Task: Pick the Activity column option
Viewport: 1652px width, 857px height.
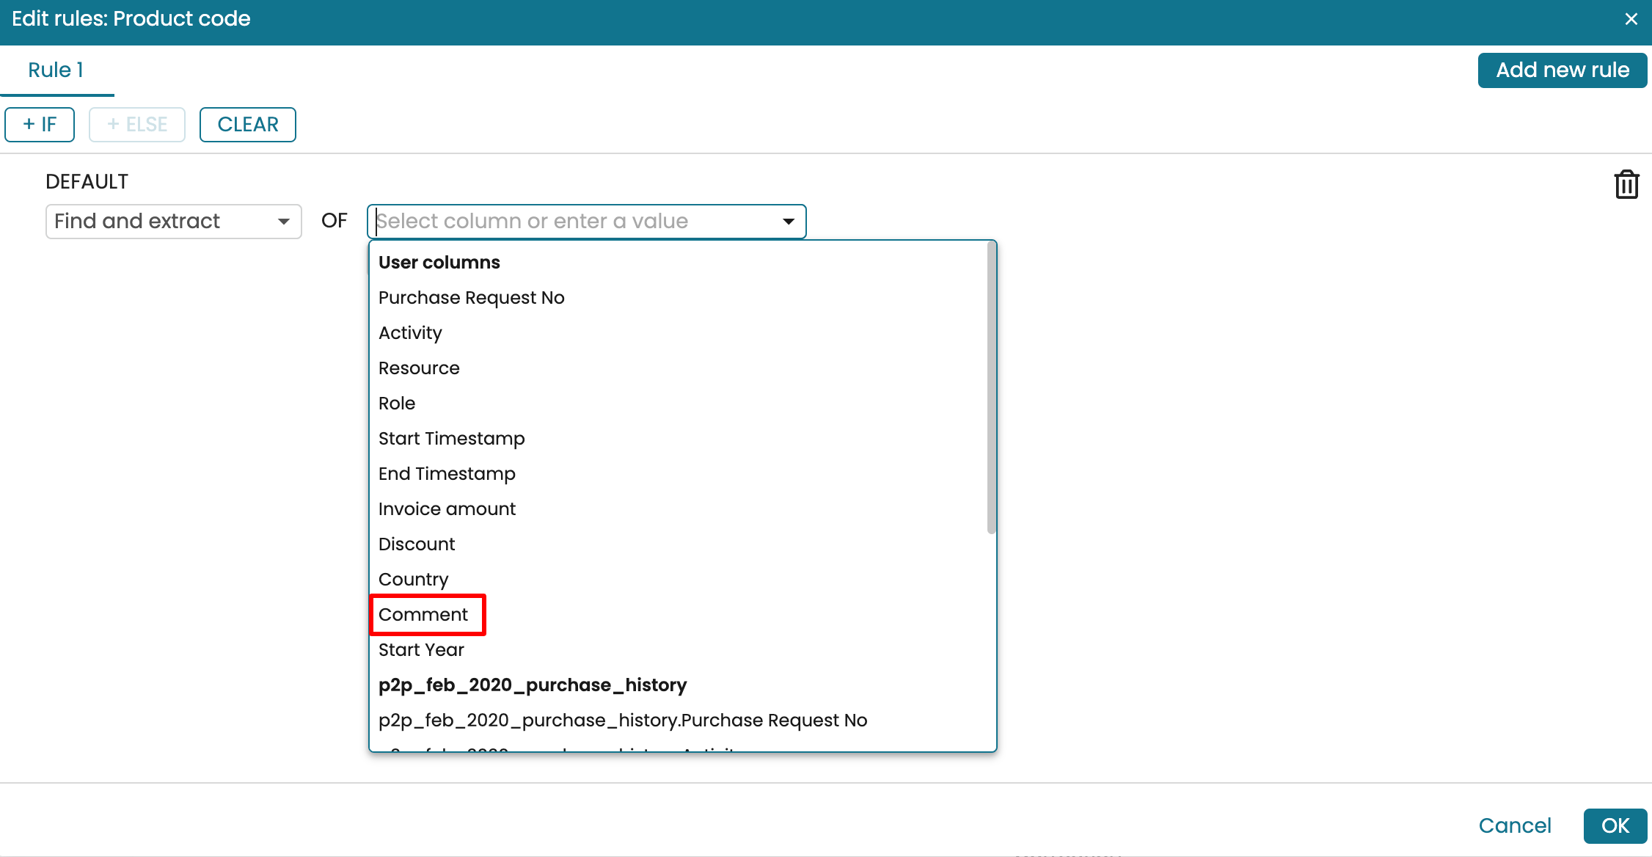Action: pos(410,333)
